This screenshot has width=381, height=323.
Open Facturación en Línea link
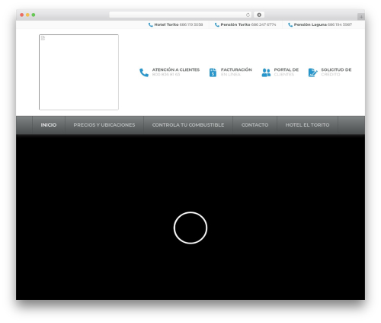(236, 72)
